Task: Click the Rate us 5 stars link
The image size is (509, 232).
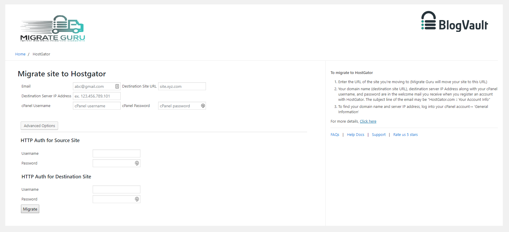Action: (405, 135)
